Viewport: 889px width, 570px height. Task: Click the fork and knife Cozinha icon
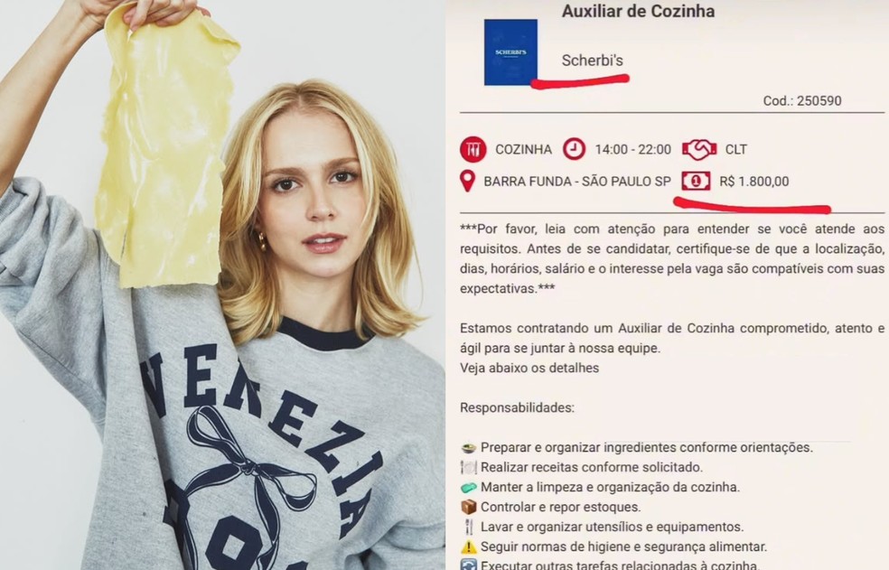[x=473, y=150]
